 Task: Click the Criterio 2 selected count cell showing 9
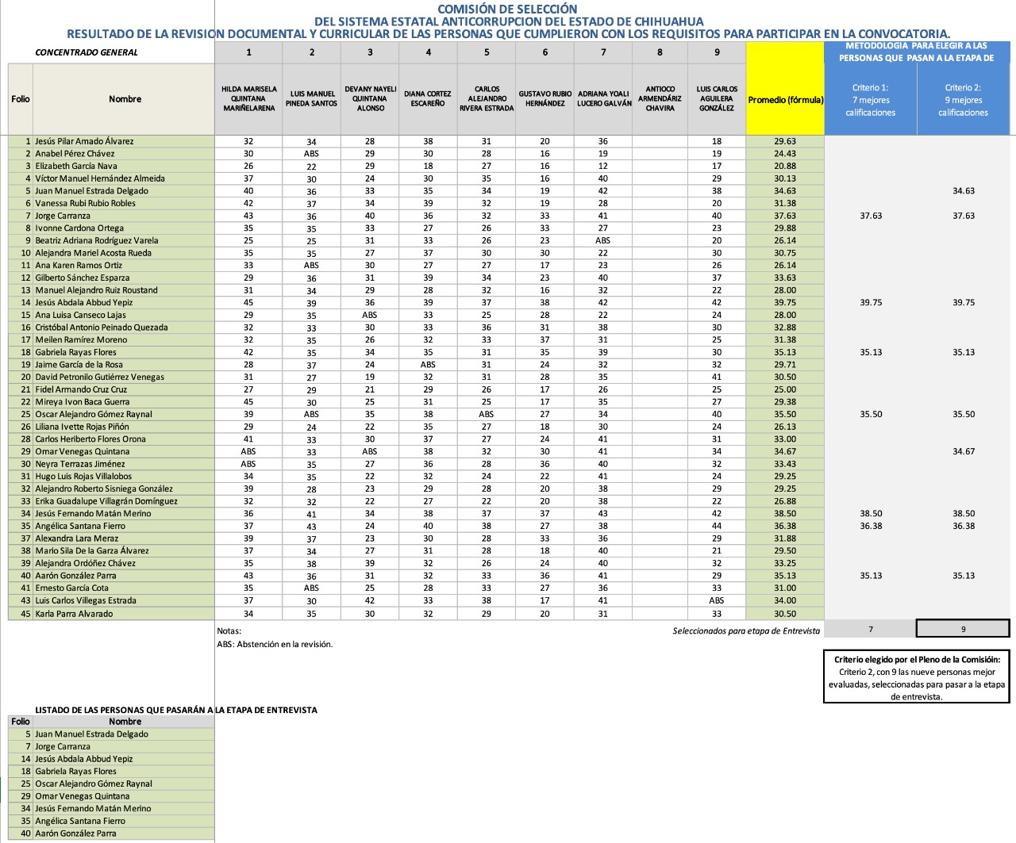[x=963, y=629]
